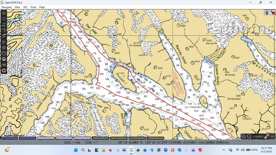
Task: Open the AIS menu
Action: tap(25, 7)
